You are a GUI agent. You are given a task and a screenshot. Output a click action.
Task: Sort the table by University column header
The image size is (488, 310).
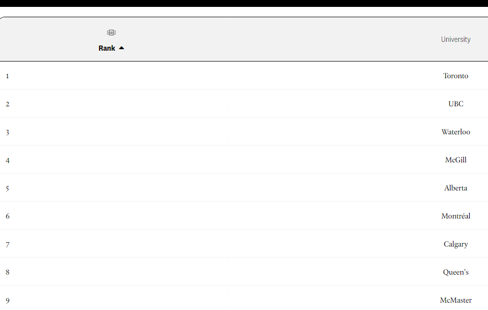[x=455, y=39]
